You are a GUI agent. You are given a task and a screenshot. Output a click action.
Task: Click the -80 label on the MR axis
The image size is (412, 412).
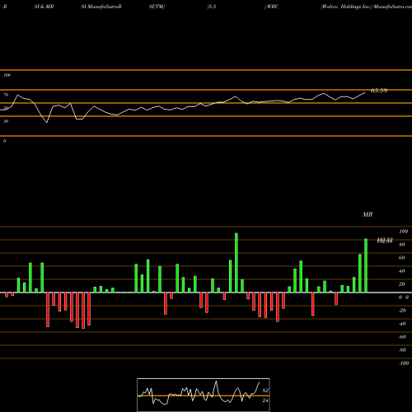402,350
